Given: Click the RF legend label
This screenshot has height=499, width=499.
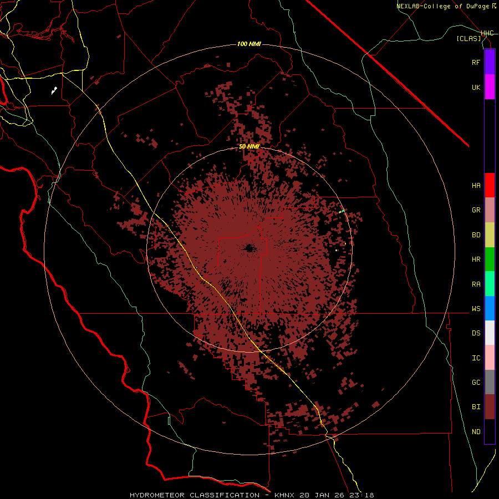Looking at the screenshot, I should coord(476,62).
